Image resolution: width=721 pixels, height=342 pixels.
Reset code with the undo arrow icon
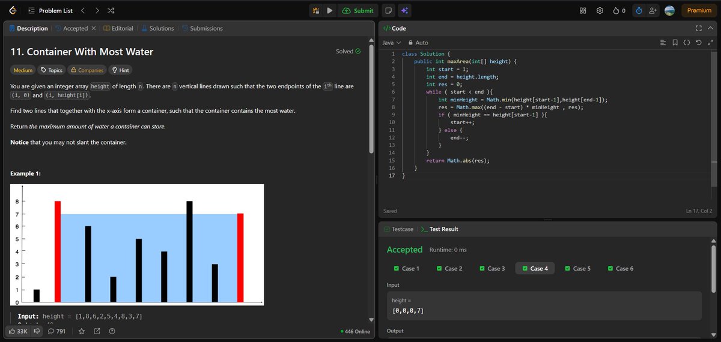(x=699, y=43)
